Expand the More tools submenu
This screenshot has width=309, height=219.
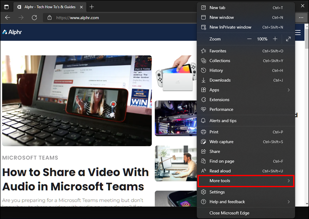coord(246,181)
